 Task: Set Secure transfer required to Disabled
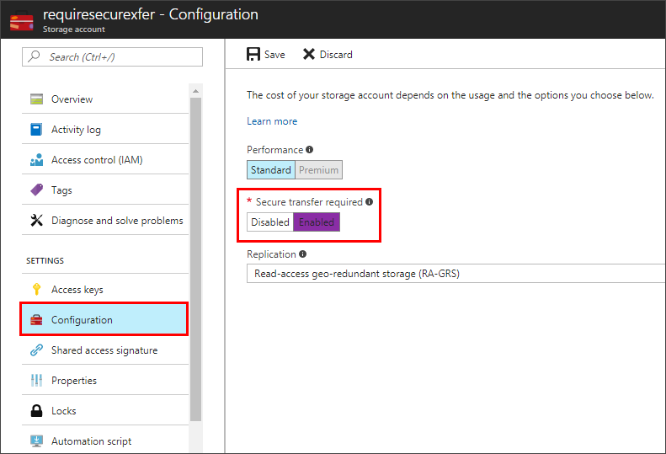[x=270, y=222]
